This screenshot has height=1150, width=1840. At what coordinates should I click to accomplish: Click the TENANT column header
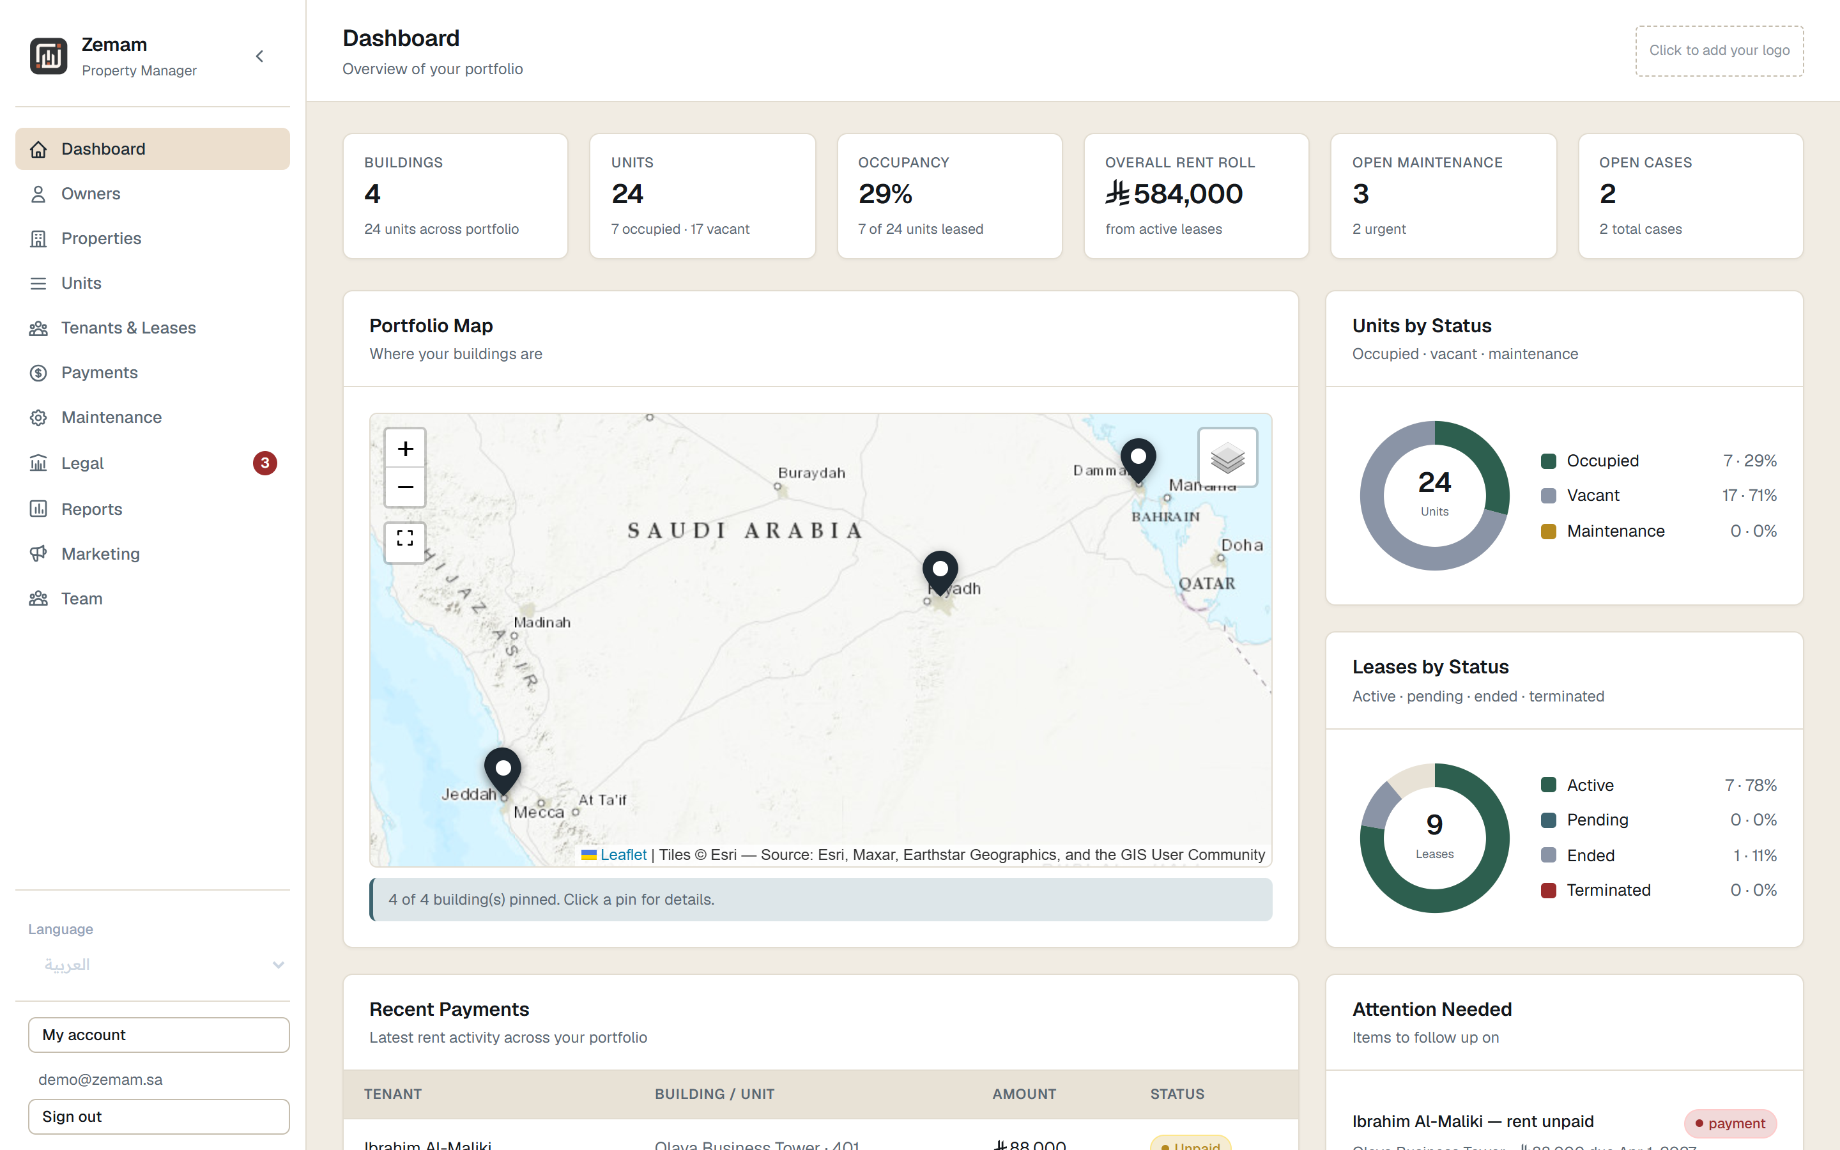392,1094
